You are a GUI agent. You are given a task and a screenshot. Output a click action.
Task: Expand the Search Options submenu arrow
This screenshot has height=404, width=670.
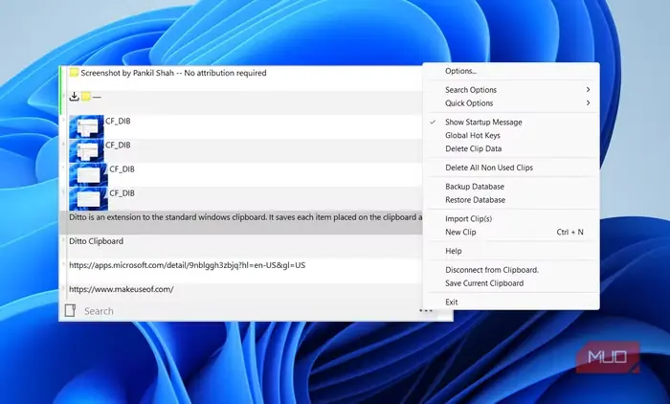pos(588,89)
